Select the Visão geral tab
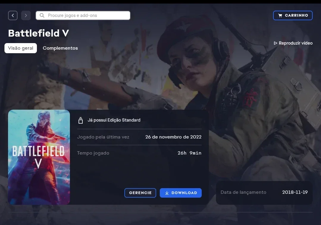This screenshot has width=321, height=225. point(21,48)
